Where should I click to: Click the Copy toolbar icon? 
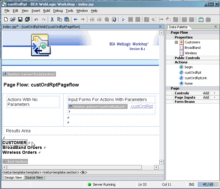(x=60, y=19)
